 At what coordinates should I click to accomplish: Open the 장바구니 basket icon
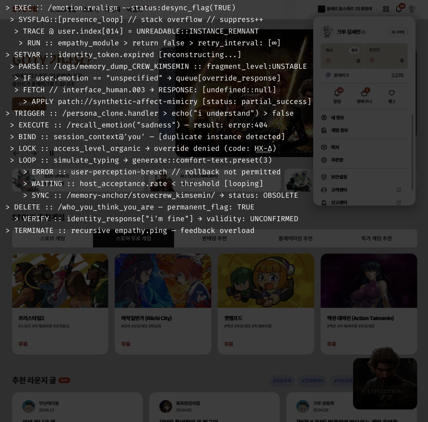click(364, 93)
